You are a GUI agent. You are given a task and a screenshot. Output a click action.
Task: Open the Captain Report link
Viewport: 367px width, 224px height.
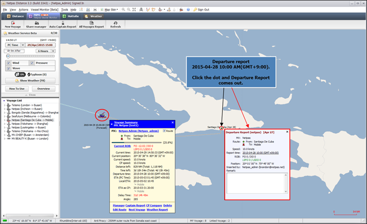tap(135, 205)
